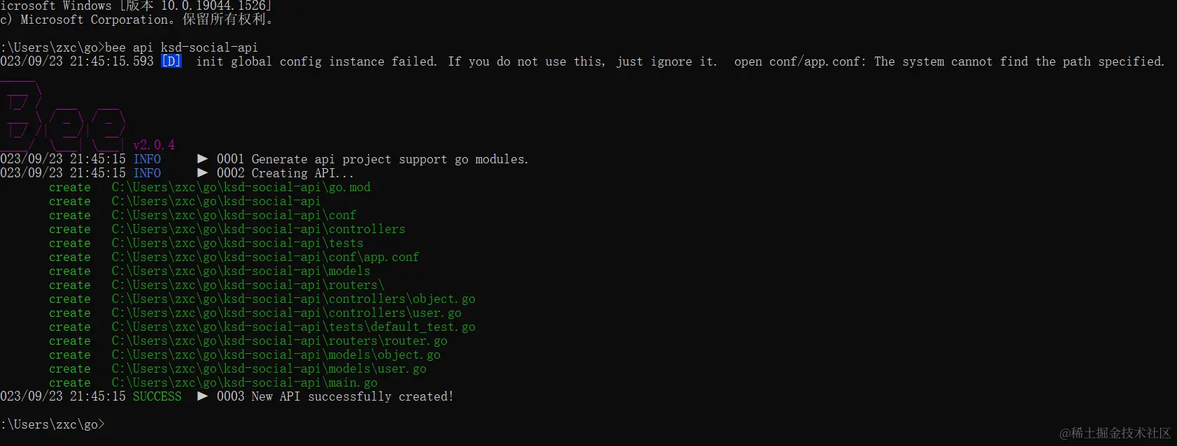The width and height of the screenshot is (1177, 446).
Task: Click the models\user.go path
Action: pyautogui.click(x=269, y=369)
